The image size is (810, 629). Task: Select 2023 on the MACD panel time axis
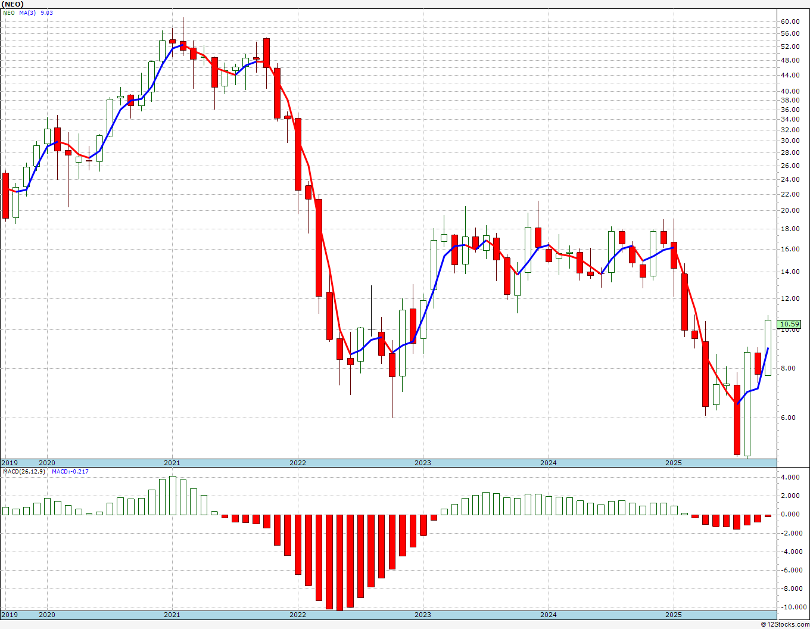click(422, 614)
